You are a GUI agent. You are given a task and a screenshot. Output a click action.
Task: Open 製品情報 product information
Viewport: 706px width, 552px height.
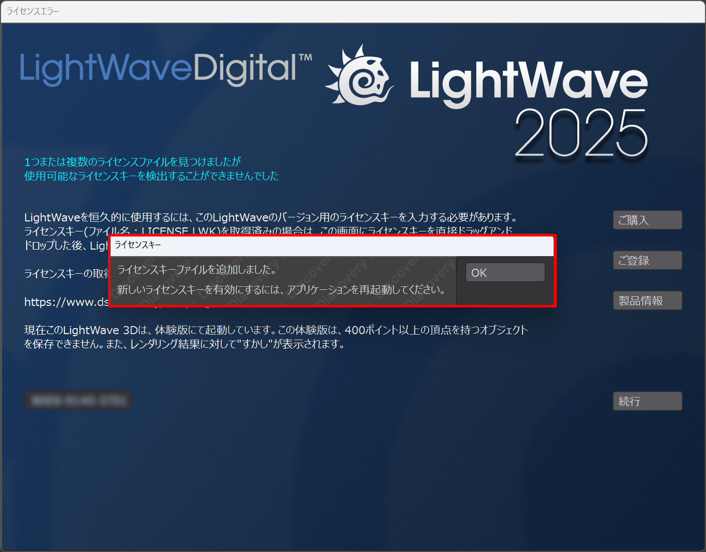pyautogui.click(x=647, y=300)
